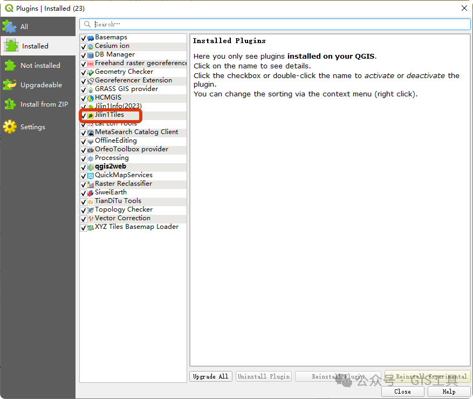Disable the DB Manager checkbox
473x399 pixels.
pyautogui.click(x=84, y=55)
